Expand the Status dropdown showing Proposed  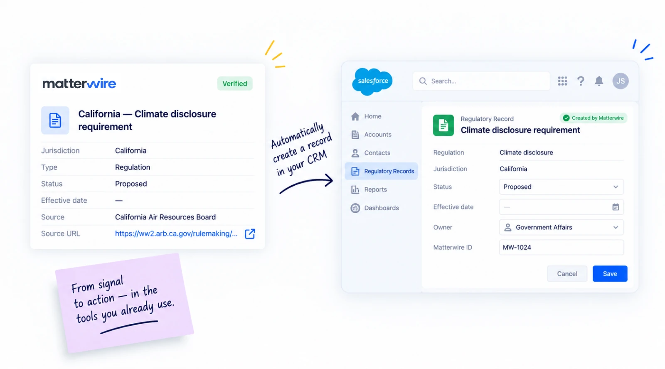tap(561, 187)
